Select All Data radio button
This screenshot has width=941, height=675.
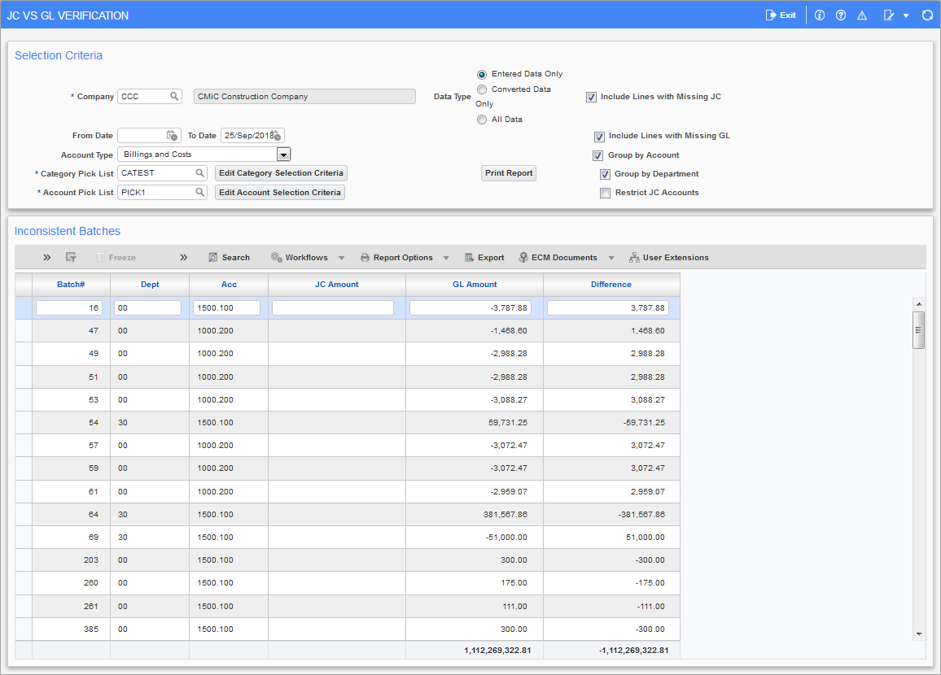[x=482, y=120]
